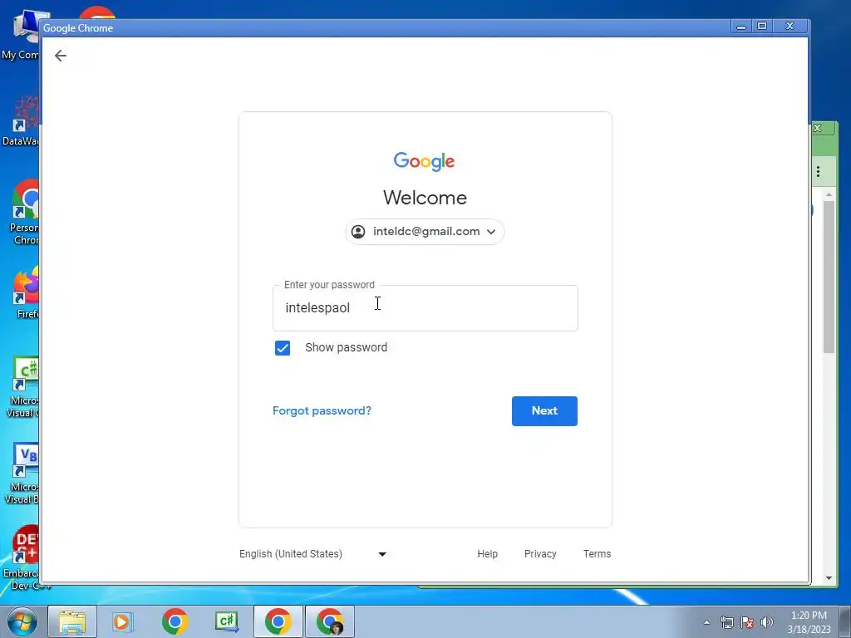851x638 pixels.
Task: Open the Terms link
Action: pos(597,554)
